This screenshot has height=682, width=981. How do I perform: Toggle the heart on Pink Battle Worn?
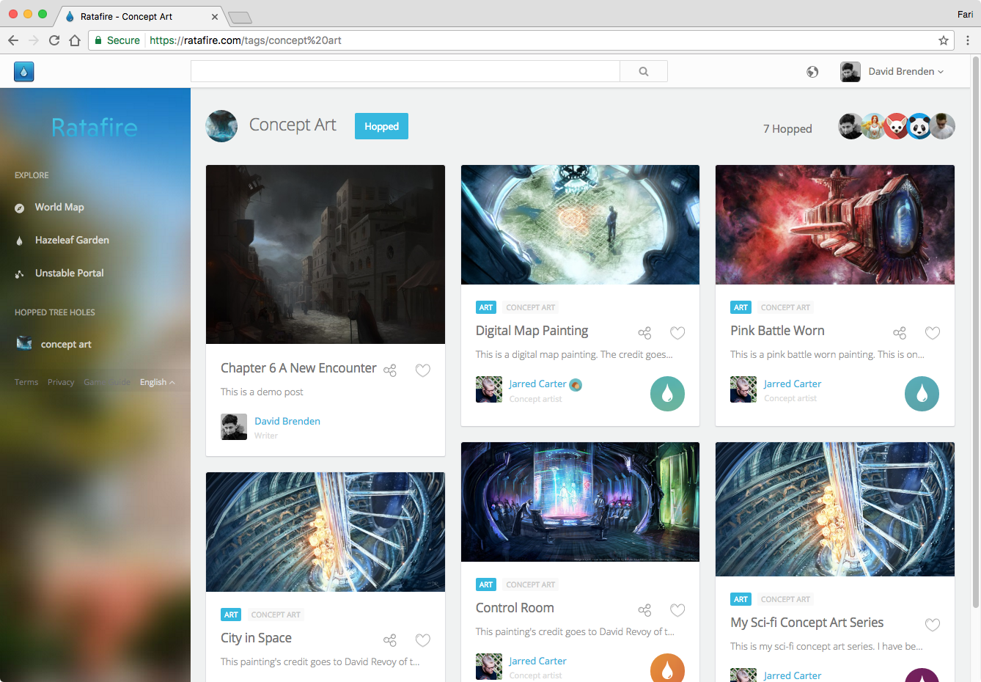(x=932, y=333)
